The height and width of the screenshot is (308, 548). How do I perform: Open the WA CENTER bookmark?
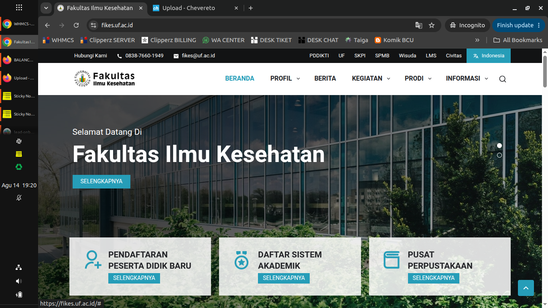(x=223, y=40)
